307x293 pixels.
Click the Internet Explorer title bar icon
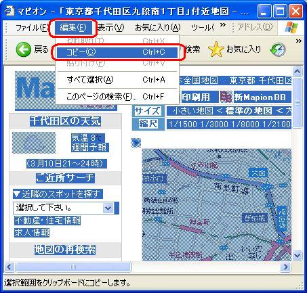pos(9,11)
